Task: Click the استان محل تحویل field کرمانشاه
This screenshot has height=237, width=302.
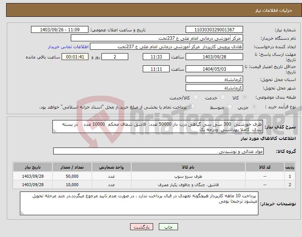Action: [214, 79]
